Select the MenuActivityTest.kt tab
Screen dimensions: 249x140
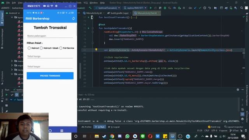[146, 13]
